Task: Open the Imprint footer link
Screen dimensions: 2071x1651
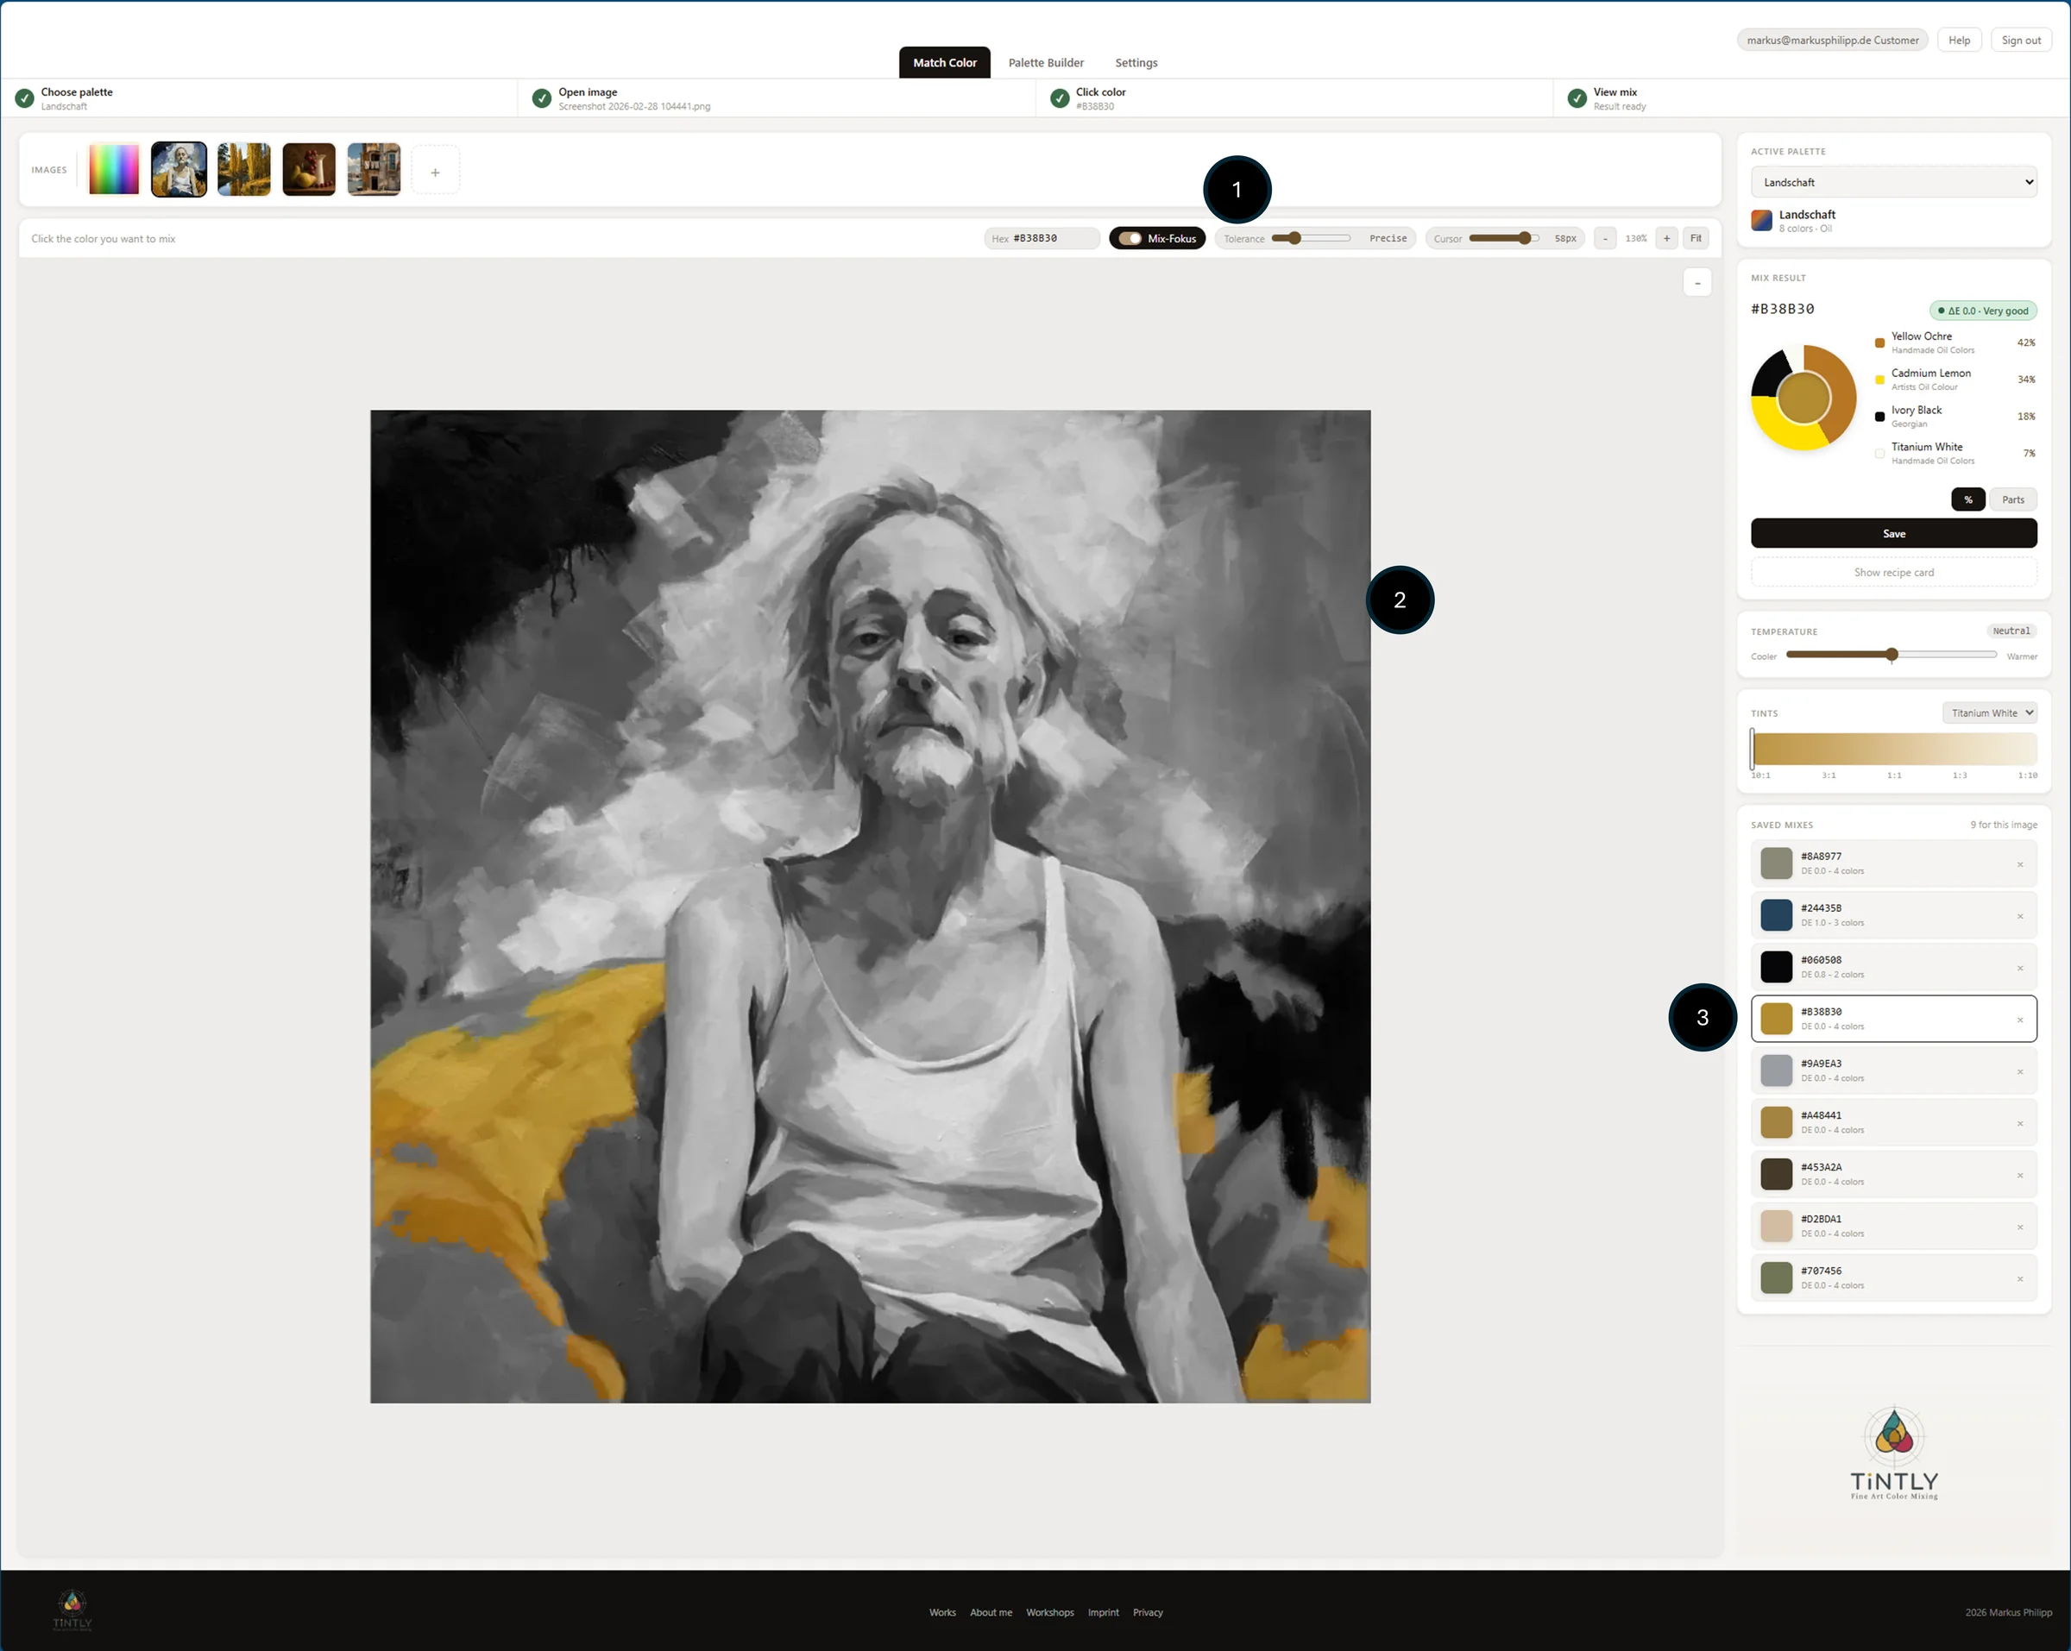Action: [1103, 1612]
